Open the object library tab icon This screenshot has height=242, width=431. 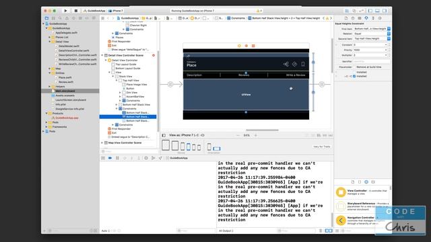(366, 182)
